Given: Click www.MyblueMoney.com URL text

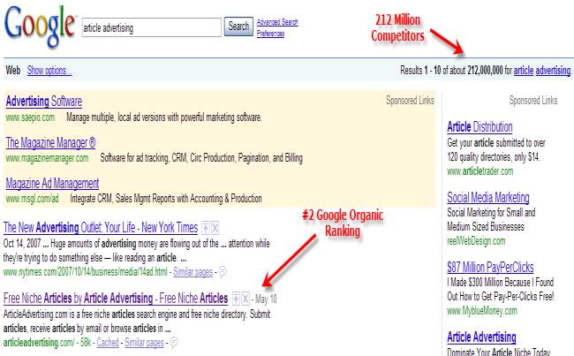Looking at the screenshot, I should point(482,311).
